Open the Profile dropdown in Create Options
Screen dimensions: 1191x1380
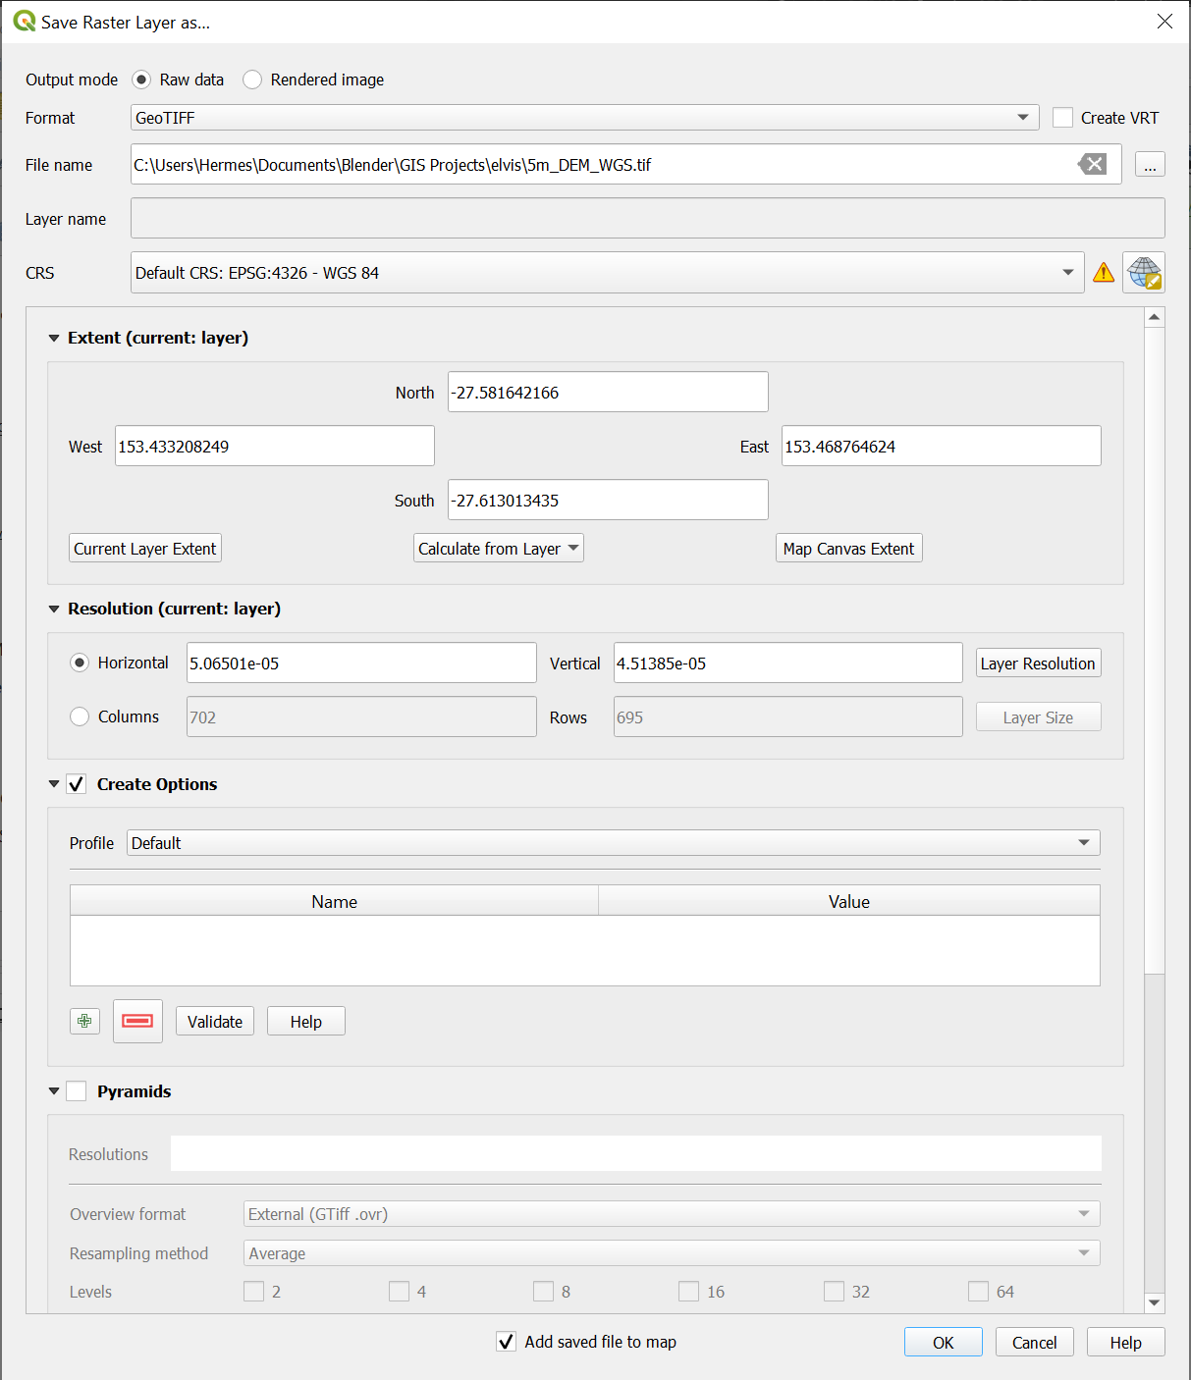click(x=1082, y=842)
